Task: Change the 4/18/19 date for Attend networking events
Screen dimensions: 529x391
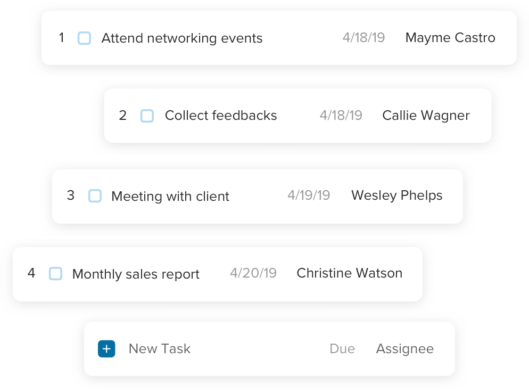Action: pyautogui.click(x=363, y=38)
